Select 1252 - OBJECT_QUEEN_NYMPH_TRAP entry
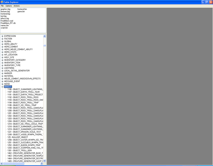 click(24, 145)
